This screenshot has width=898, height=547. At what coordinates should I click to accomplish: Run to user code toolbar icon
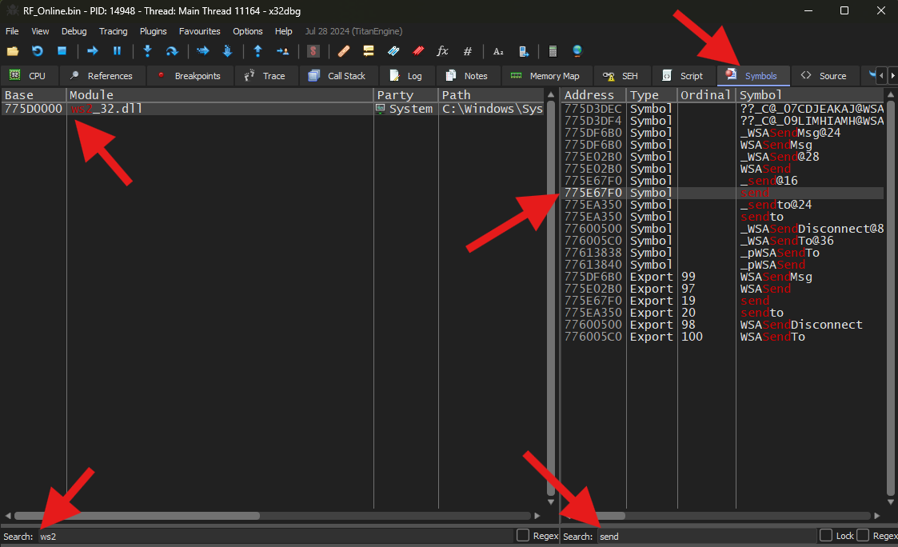(282, 51)
